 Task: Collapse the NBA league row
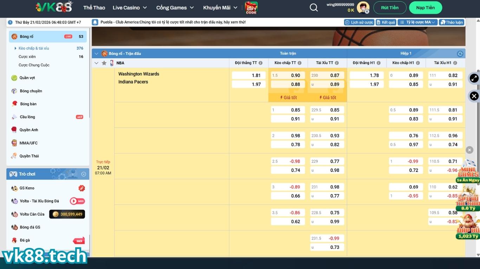(96, 63)
